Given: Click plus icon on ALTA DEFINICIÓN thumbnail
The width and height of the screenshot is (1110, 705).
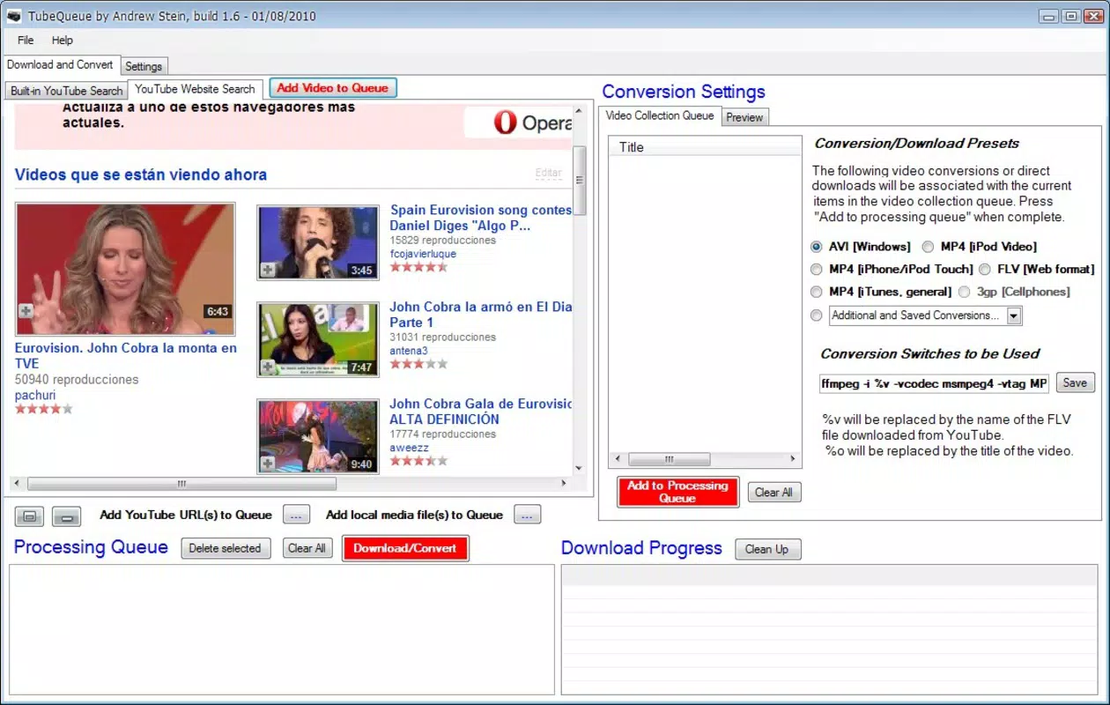Looking at the screenshot, I should [267, 464].
